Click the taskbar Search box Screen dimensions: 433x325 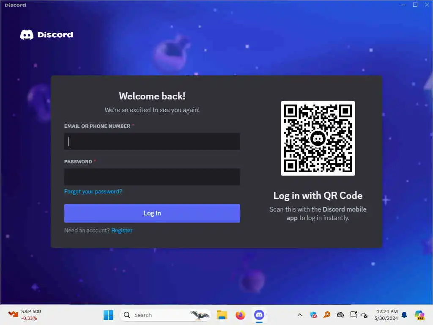click(x=165, y=315)
